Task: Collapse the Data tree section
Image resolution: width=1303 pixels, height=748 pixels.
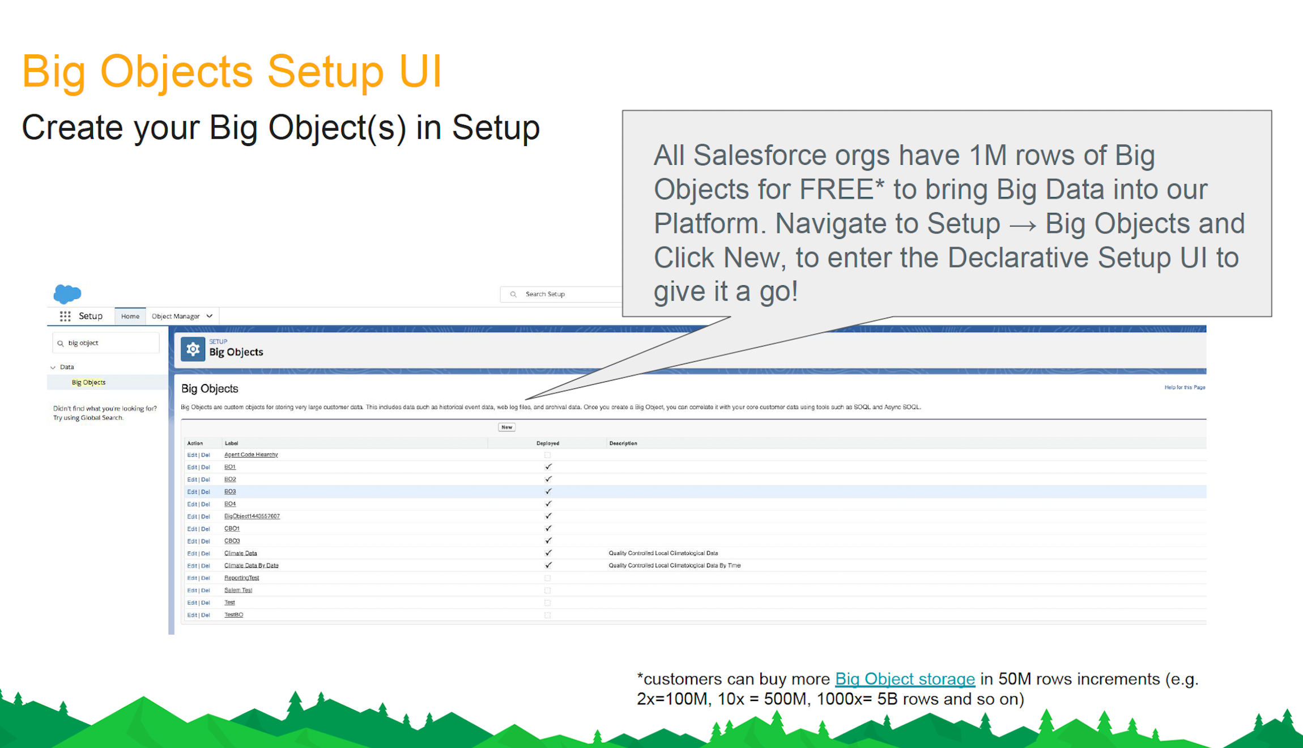Action: (53, 367)
